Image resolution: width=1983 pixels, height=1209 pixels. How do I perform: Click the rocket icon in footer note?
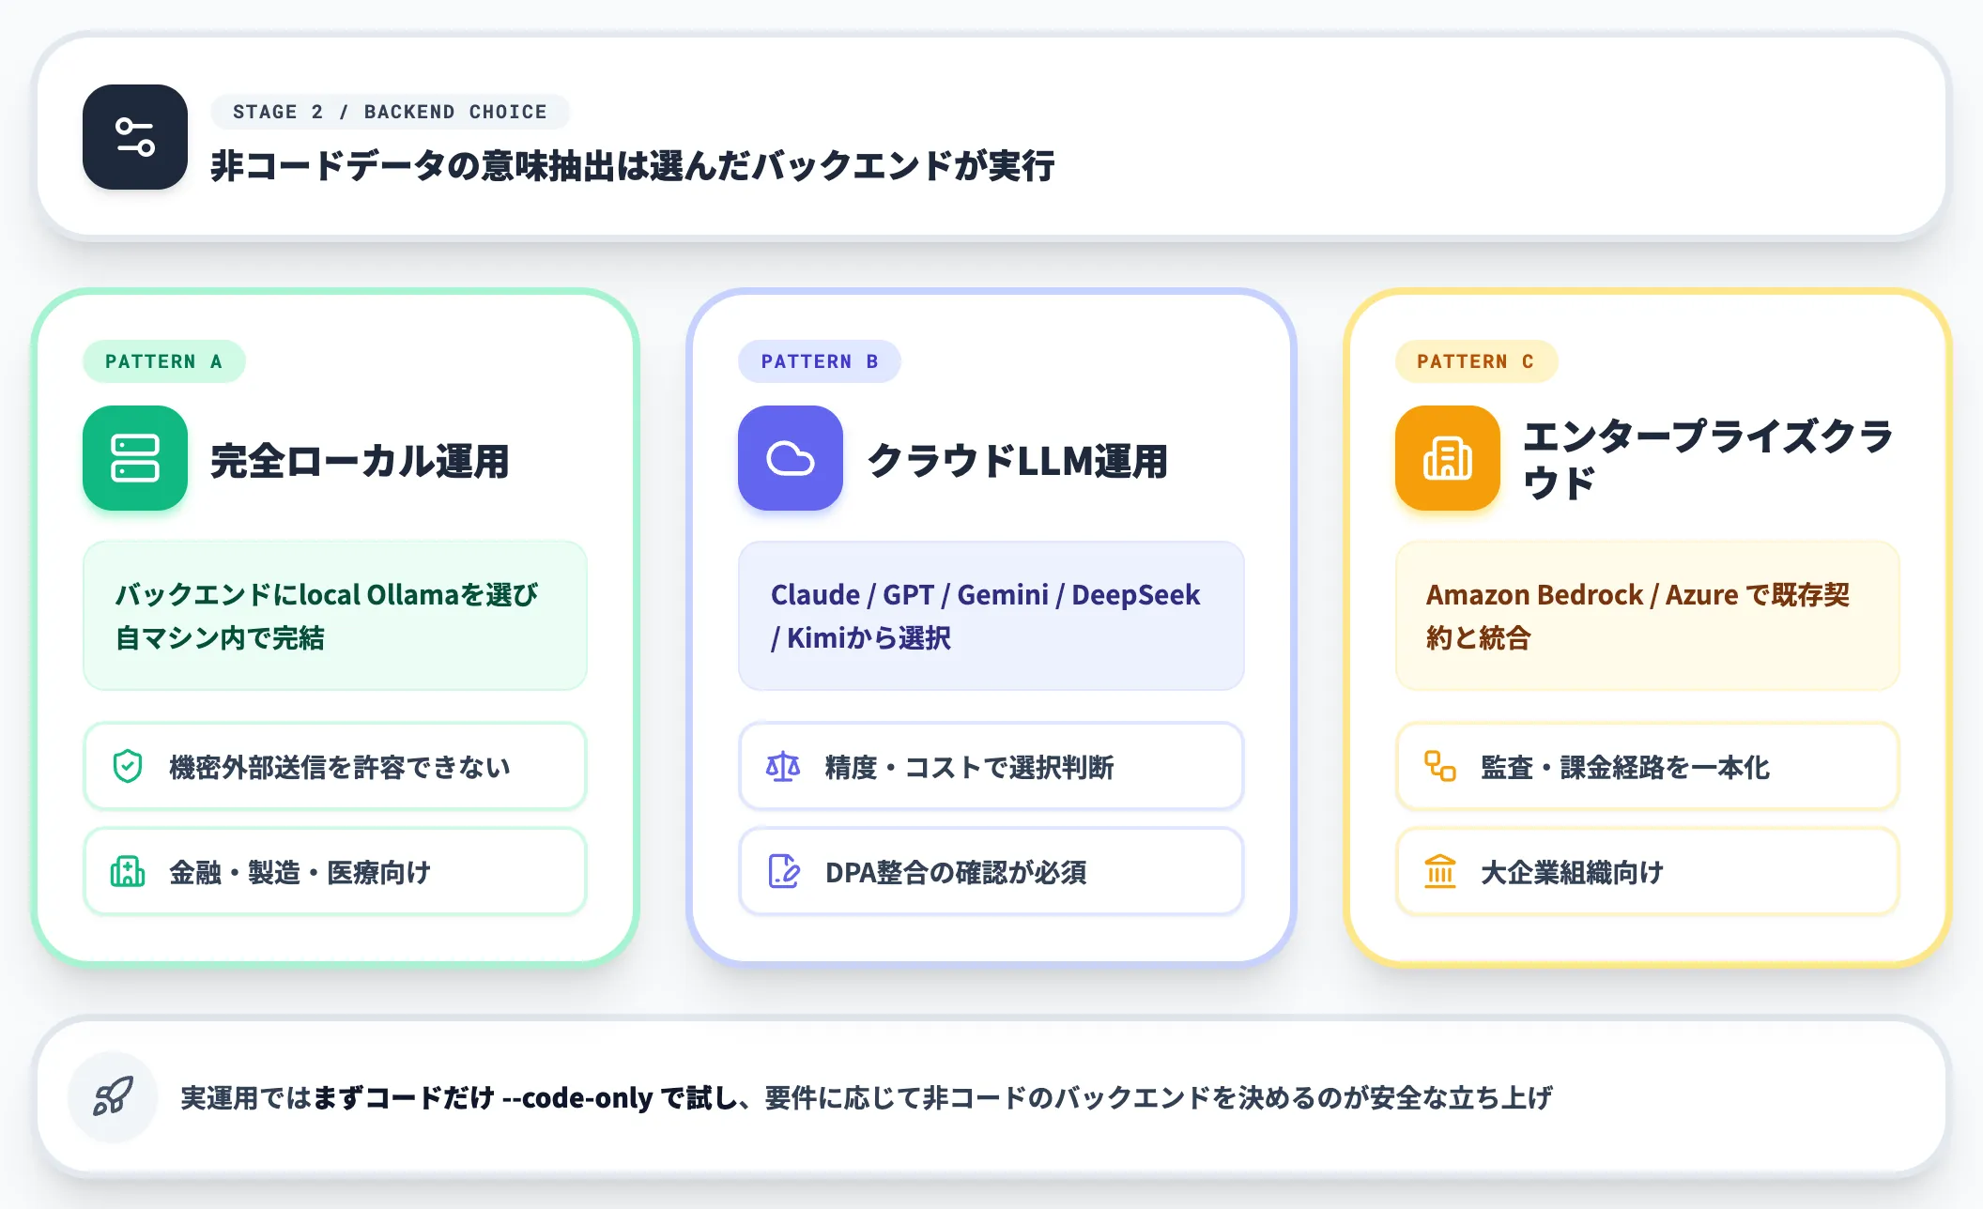(x=114, y=1096)
